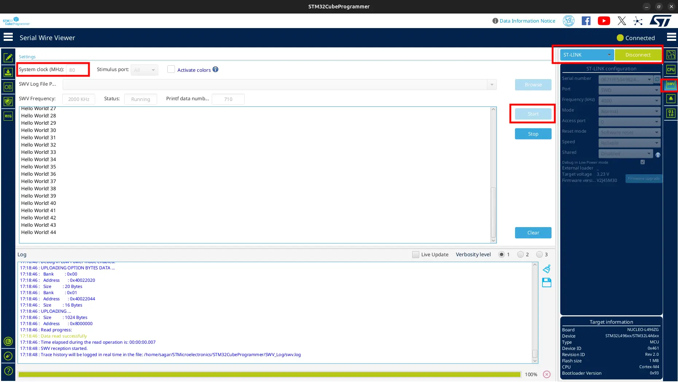Open the Speed Reliable dropdown
This screenshot has height=382, width=678.
(x=630, y=143)
